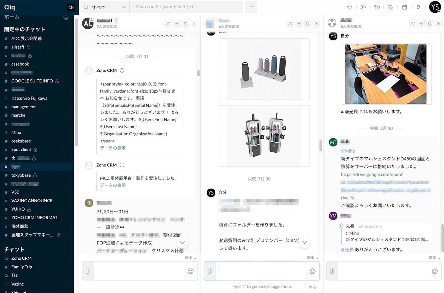This screenshot has width=444, height=293.
Task: Show info for the first Zoho CRM message
Action: coord(122,70)
